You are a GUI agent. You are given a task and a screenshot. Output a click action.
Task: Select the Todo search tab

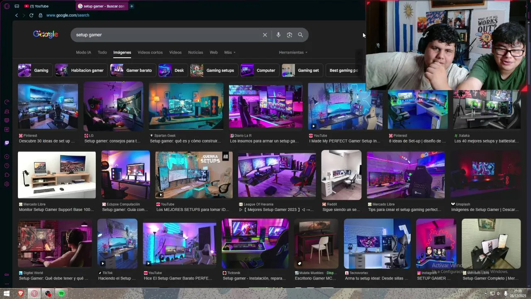coord(102,52)
